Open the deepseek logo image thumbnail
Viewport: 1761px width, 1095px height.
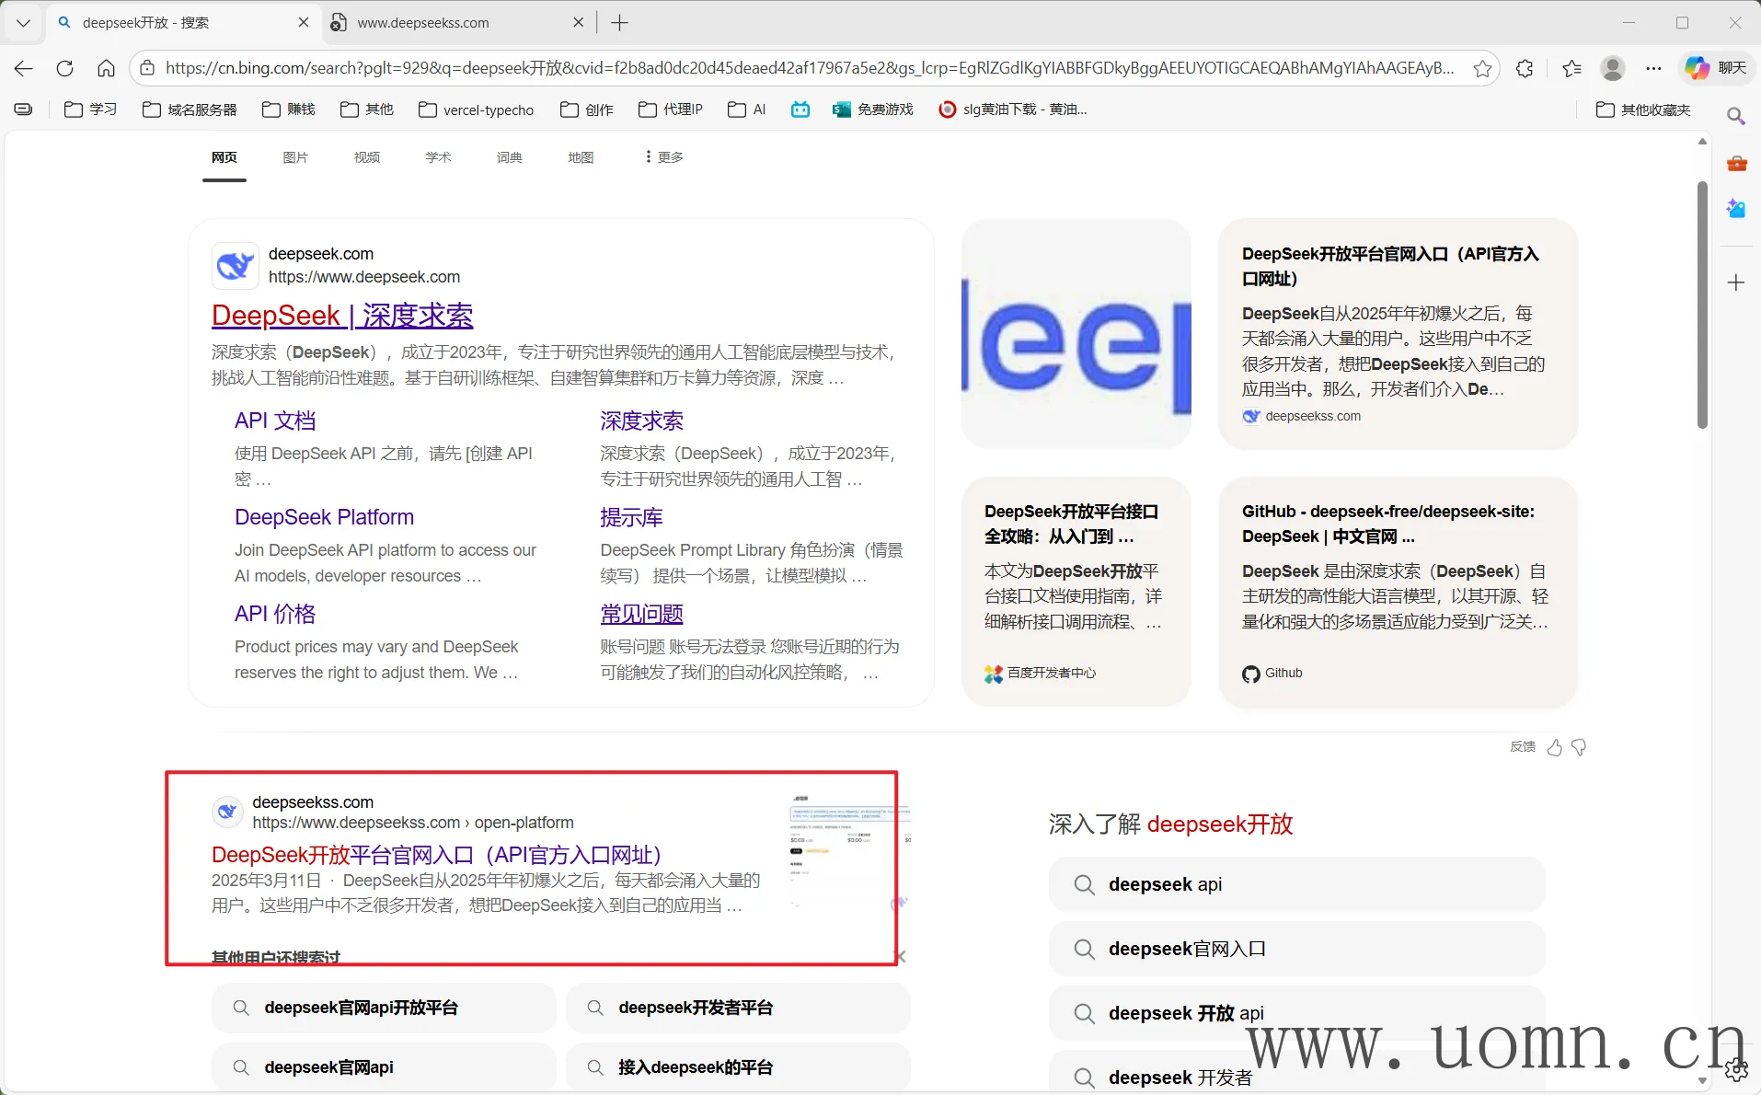click(1076, 333)
